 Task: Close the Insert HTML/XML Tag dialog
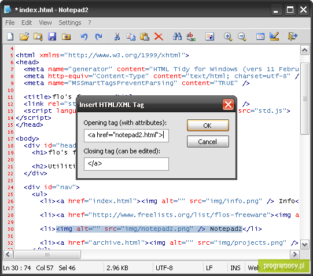tap(228, 104)
